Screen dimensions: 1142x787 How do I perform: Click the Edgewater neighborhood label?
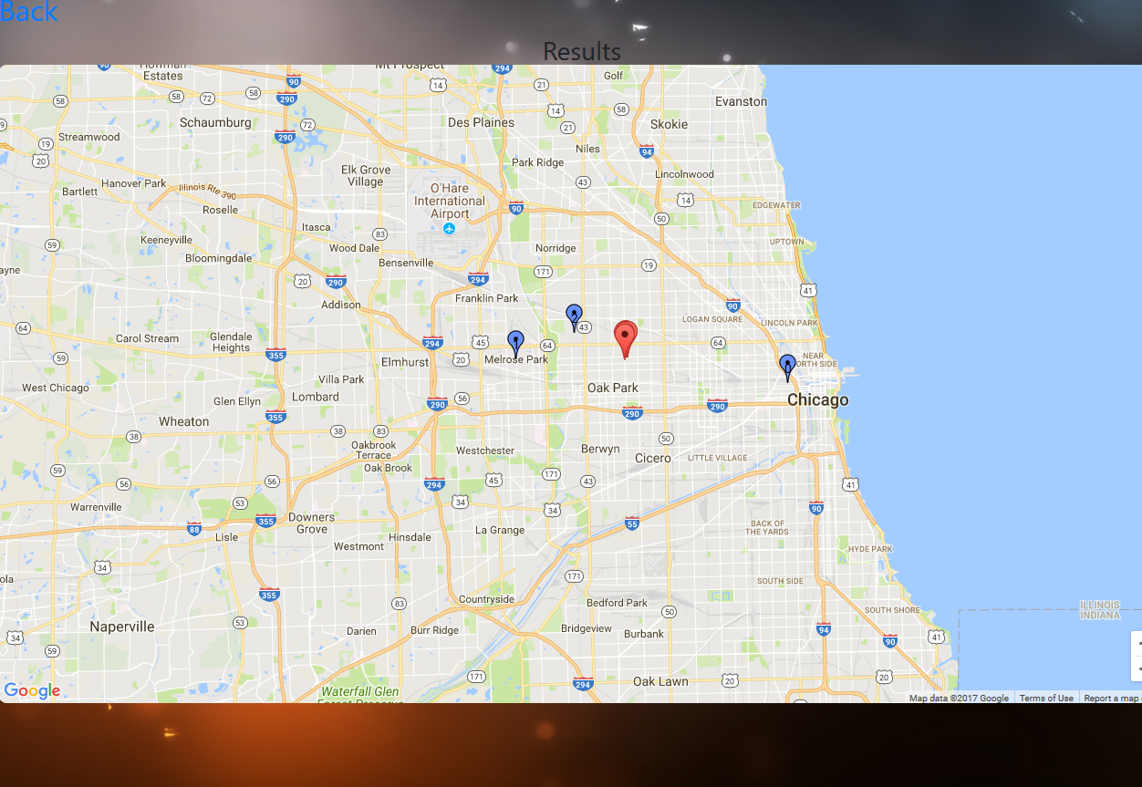777,205
